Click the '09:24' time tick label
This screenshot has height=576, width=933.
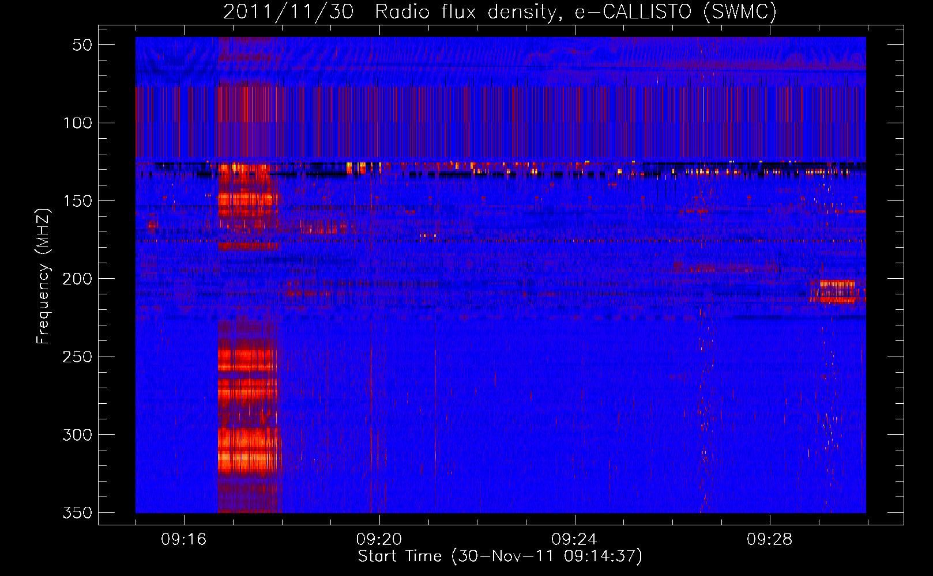tap(574, 540)
